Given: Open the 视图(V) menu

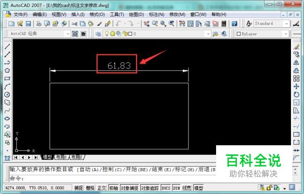Looking at the screenshot, I should 59,15.
